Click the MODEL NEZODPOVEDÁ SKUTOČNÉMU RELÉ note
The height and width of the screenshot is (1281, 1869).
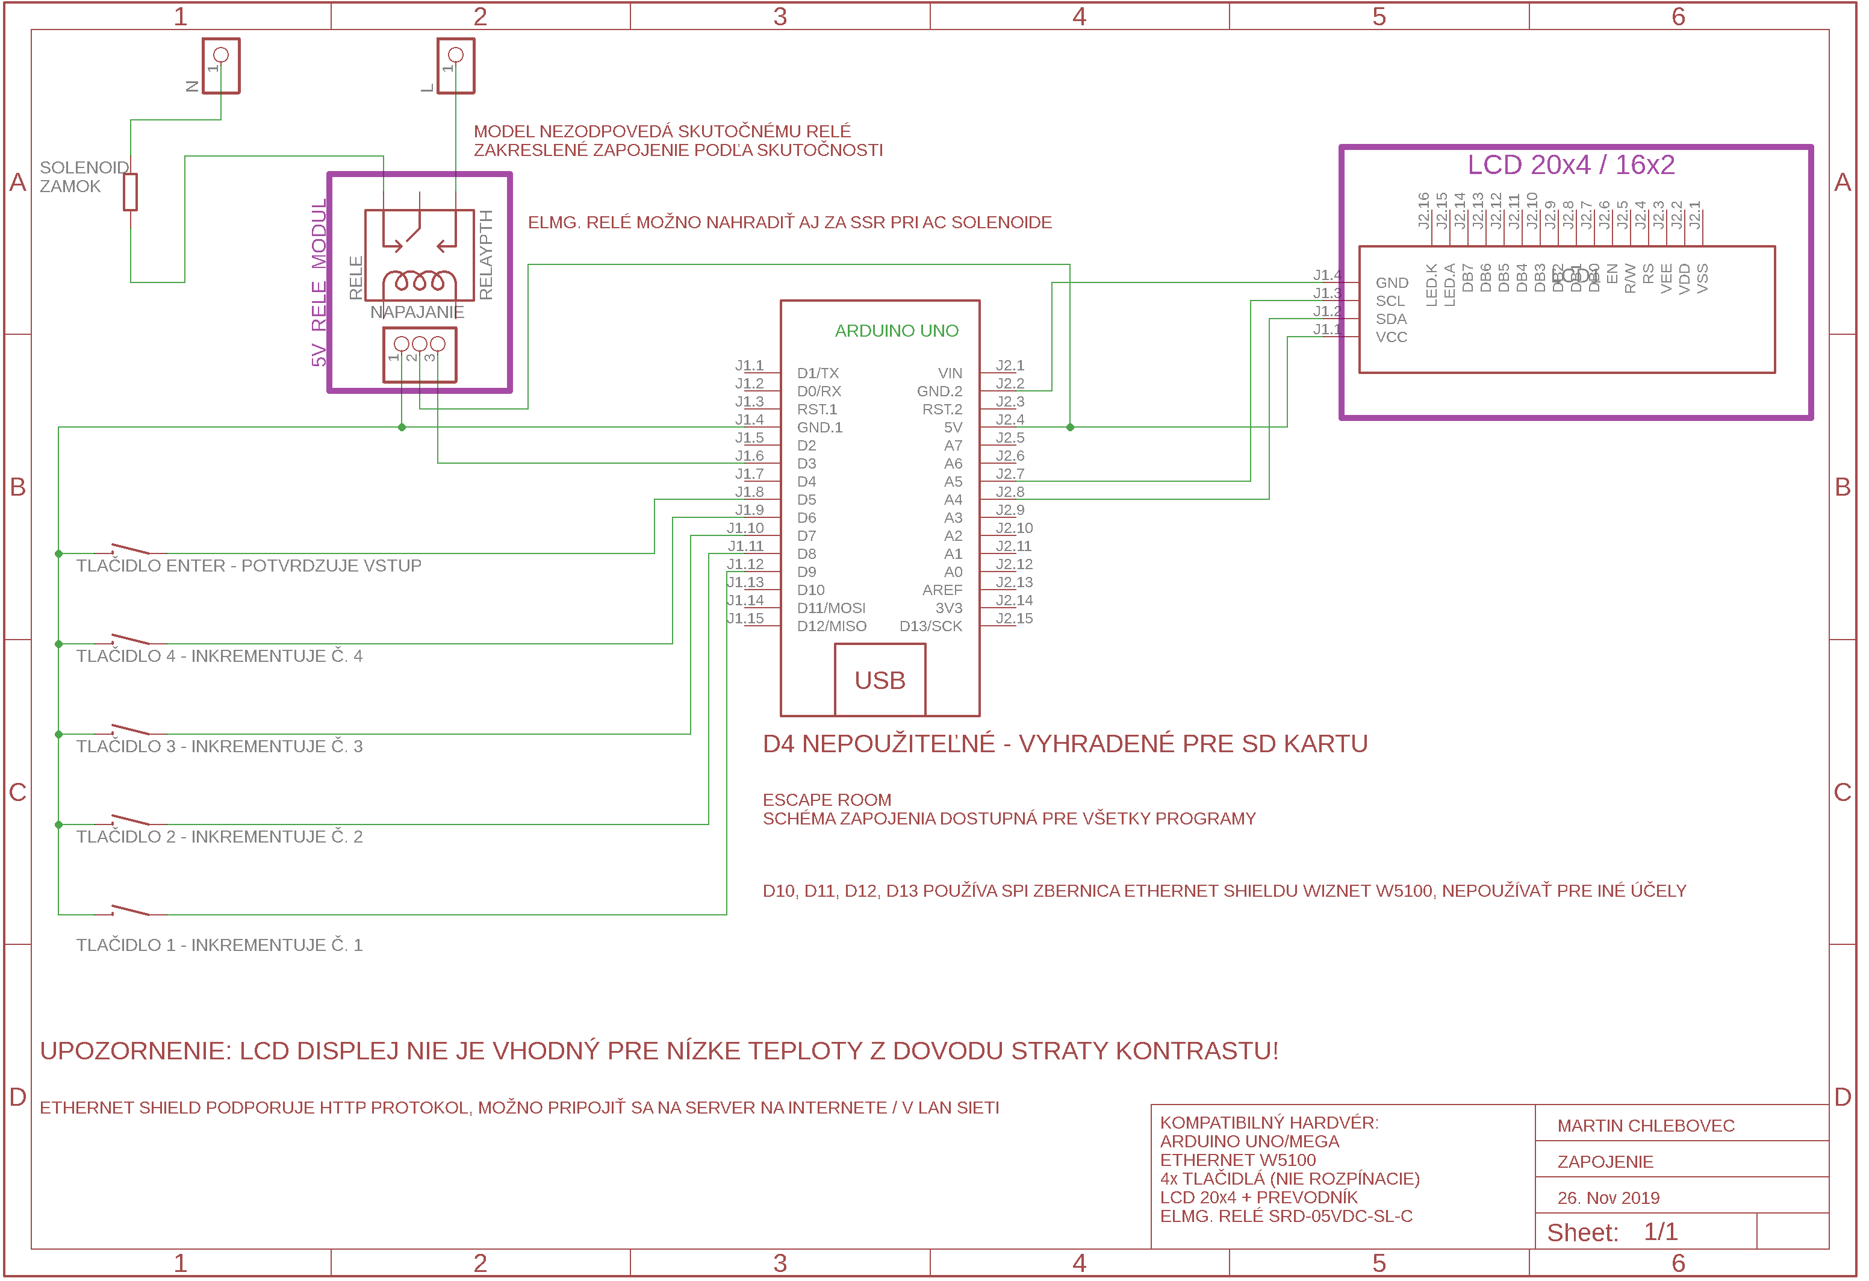click(x=678, y=141)
